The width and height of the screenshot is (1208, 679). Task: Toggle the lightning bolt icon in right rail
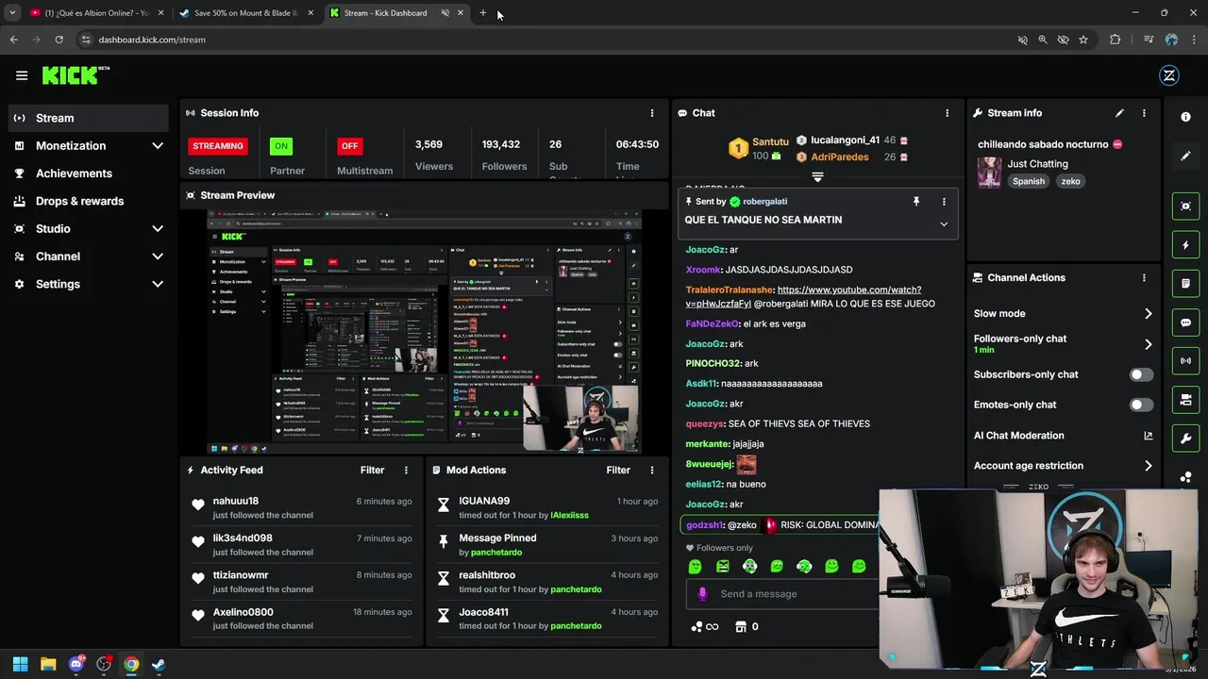[1185, 245]
